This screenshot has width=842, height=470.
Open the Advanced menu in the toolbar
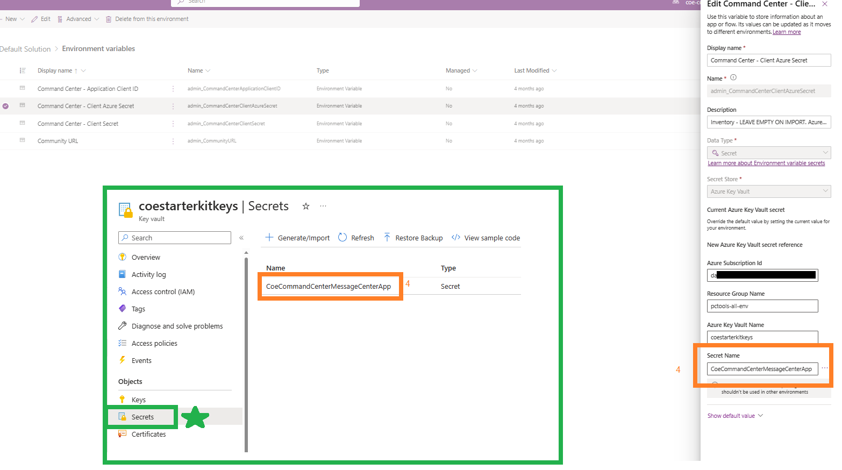[79, 18]
